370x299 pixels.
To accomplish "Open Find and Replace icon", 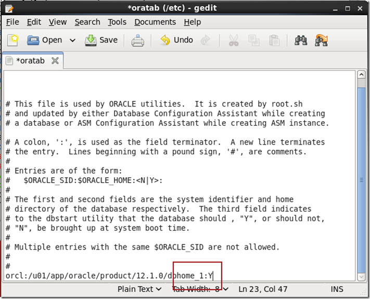I will pyautogui.click(x=322, y=41).
